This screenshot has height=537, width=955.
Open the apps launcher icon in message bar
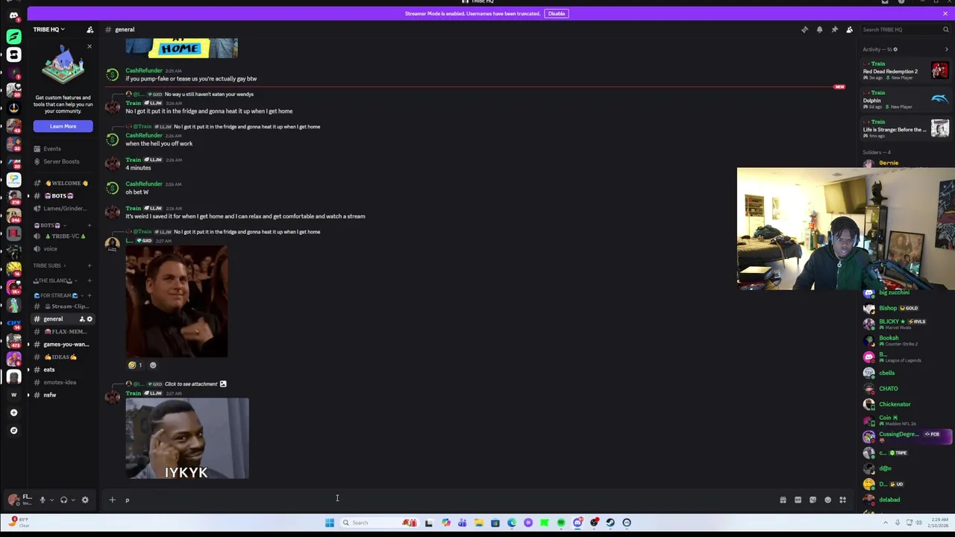pos(842,500)
